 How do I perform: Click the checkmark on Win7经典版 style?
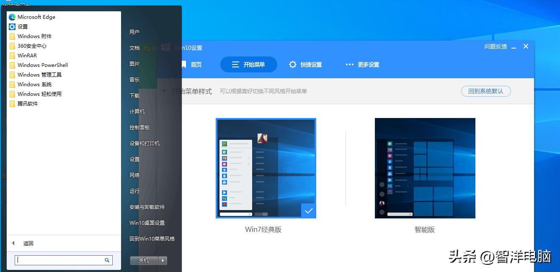309,211
